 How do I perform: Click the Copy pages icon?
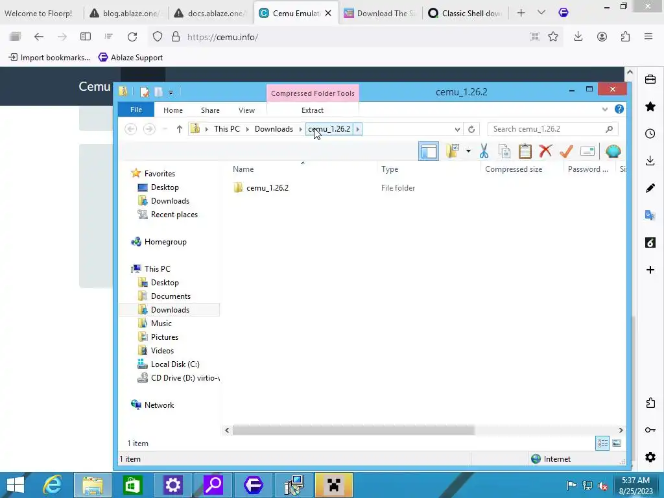pos(504,151)
